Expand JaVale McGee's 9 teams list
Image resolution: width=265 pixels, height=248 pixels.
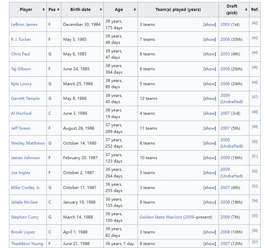coord(210,202)
